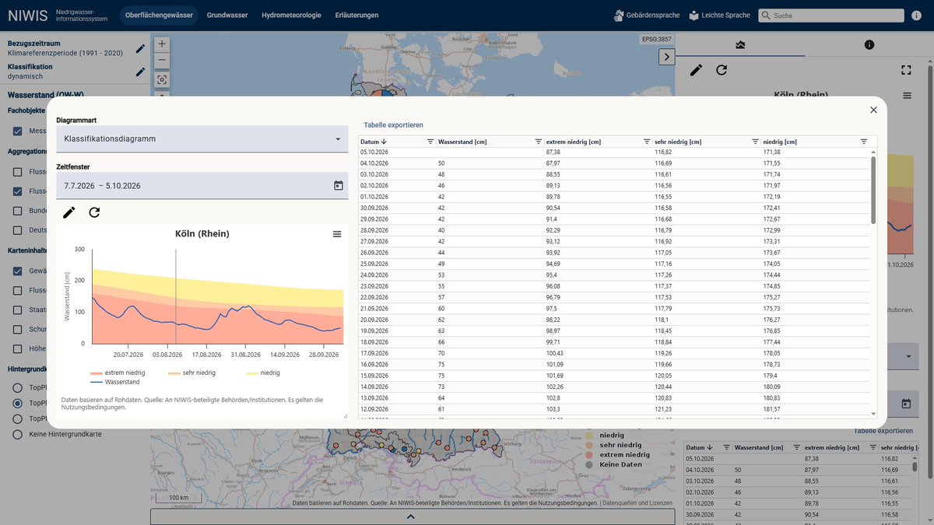Image resolution: width=934 pixels, height=525 pixels.
Task: Click the pencil icon above the dialog chart
Action: pos(69,212)
